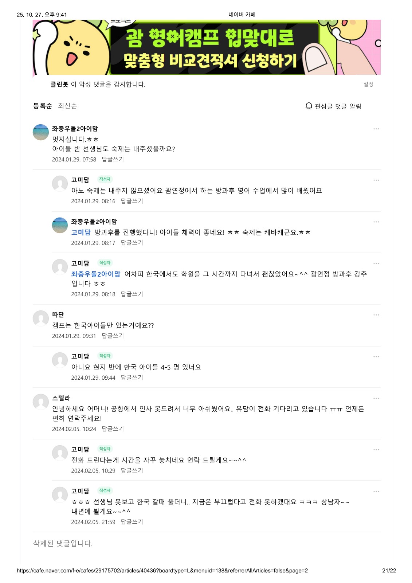Click 좌충우돌2아이맘's beach profile avatar at top
This screenshot has width=412, height=583.
[41, 132]
